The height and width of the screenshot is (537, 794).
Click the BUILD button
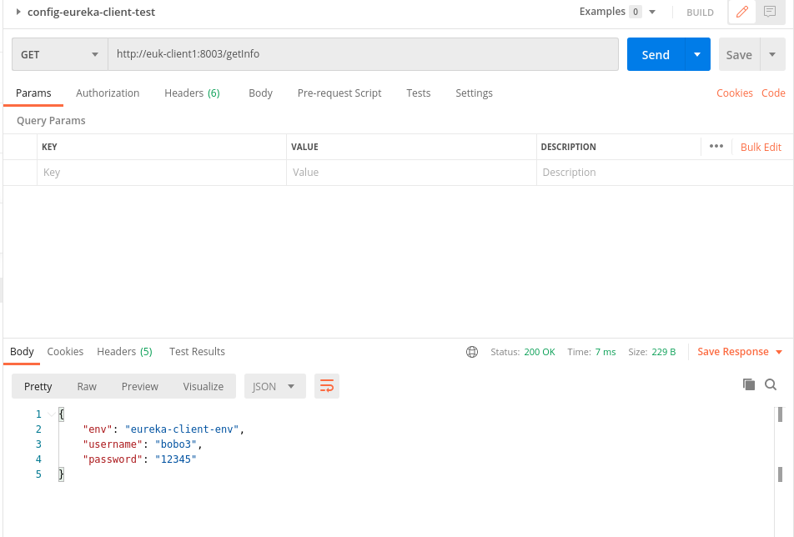tap(700, 13)
